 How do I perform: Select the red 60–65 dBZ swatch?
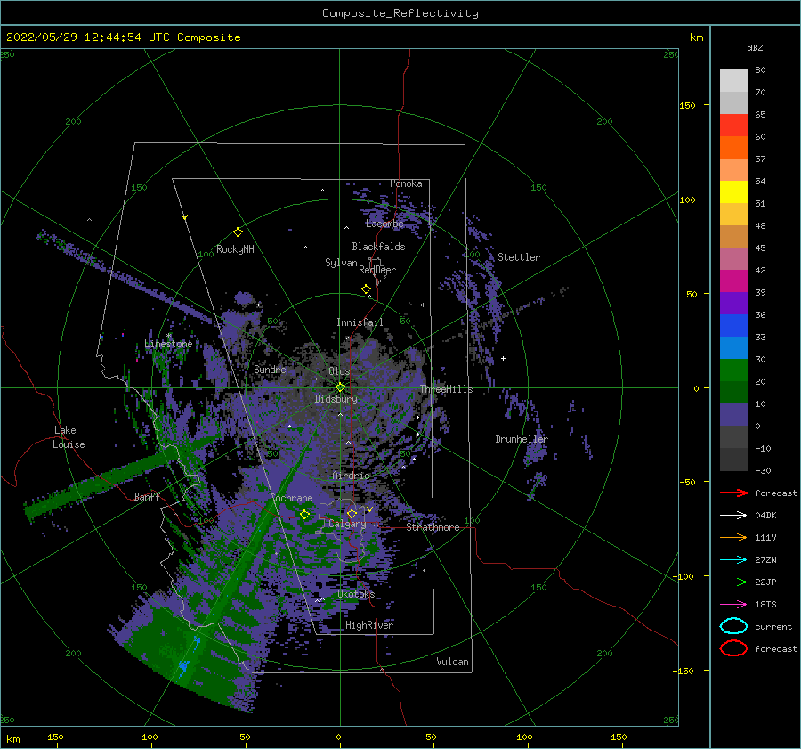(733, 126)
